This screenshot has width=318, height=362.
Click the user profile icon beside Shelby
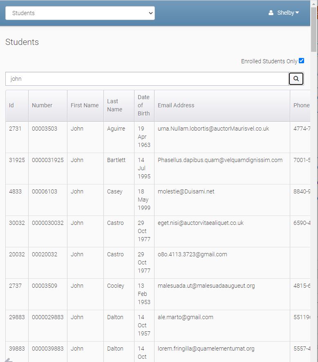(x=271, y=13)
